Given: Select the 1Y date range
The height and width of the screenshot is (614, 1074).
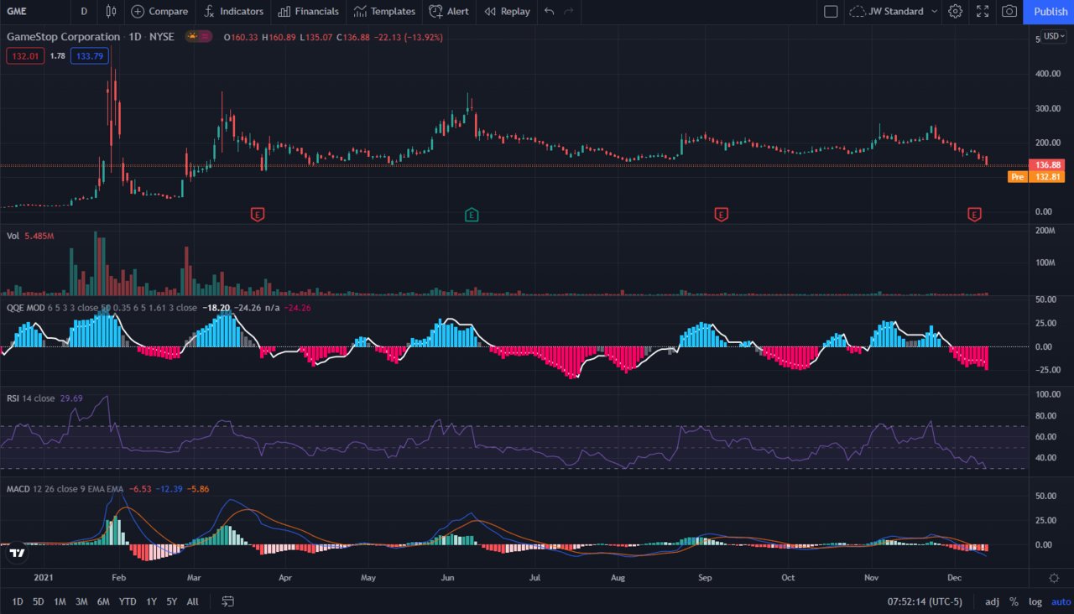Looking at the screenshot, I should [151, 601].
